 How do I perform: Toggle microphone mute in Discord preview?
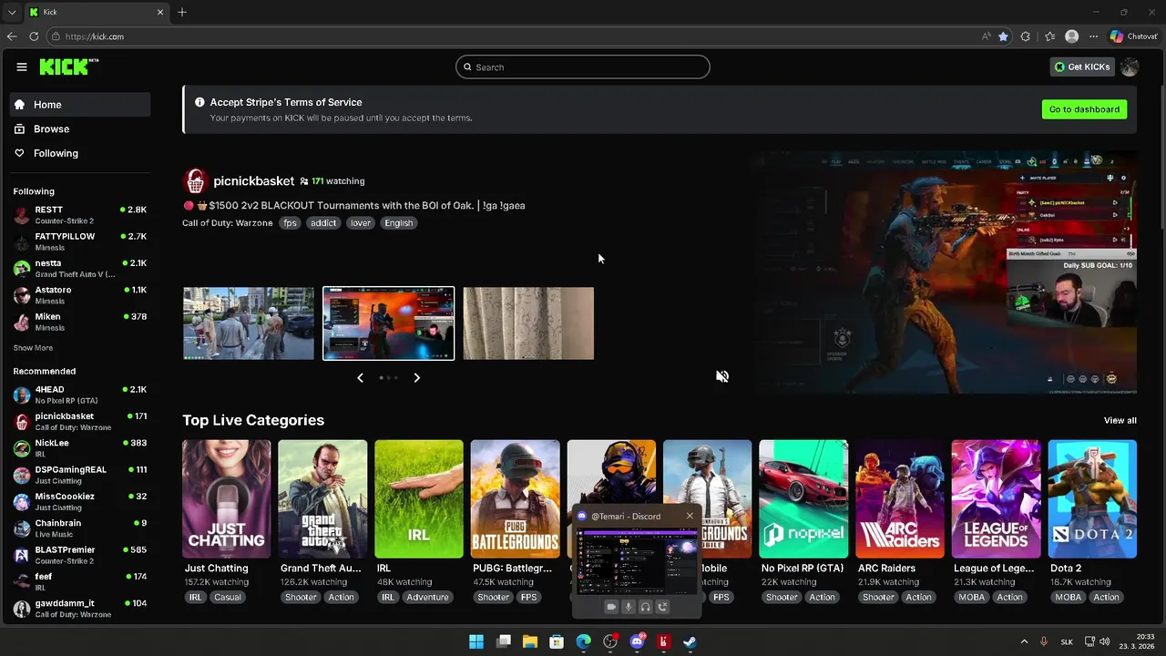tap(628, 607)
